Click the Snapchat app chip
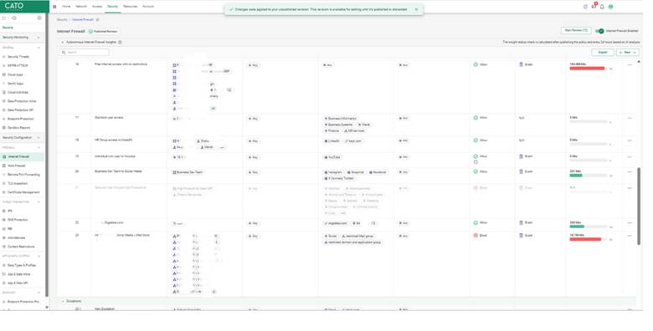 coord(356,172)
